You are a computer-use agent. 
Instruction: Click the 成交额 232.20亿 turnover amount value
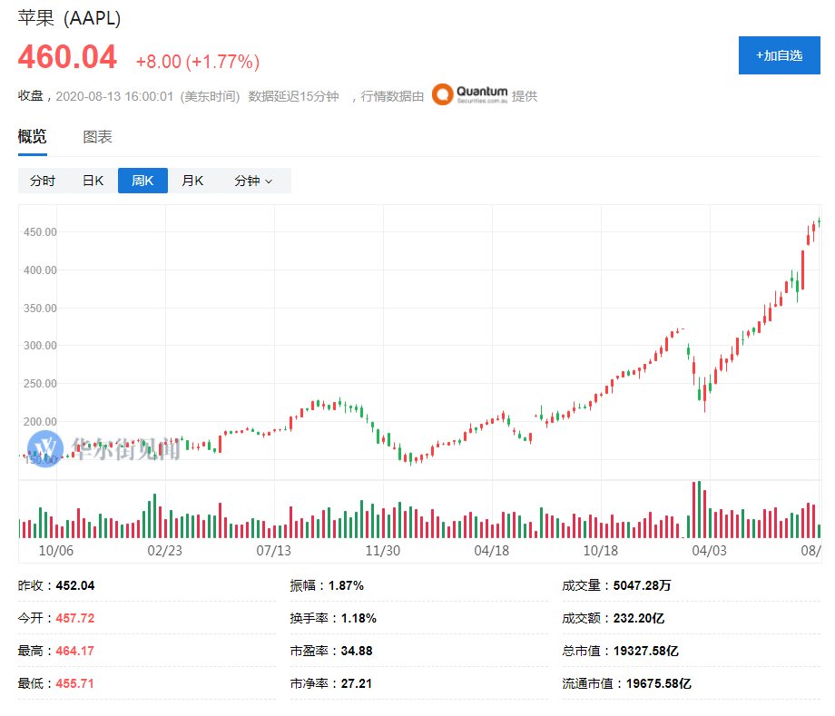pyautogui.click(x=639, y=618)
